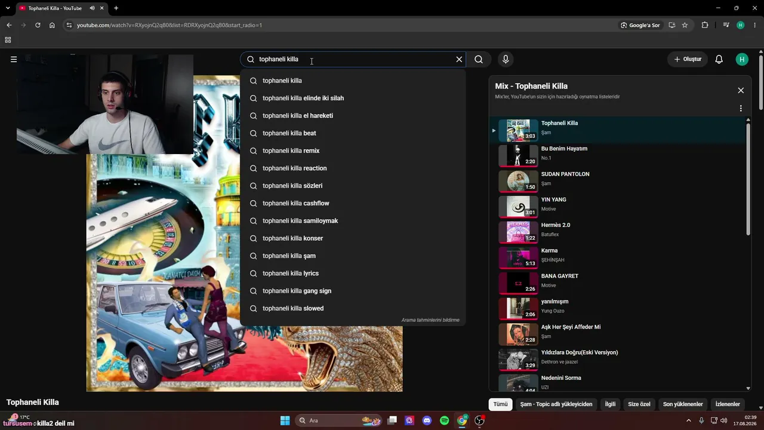Reload the YouTube page
This screenshot has width=764, height=430.
(38, 25)
